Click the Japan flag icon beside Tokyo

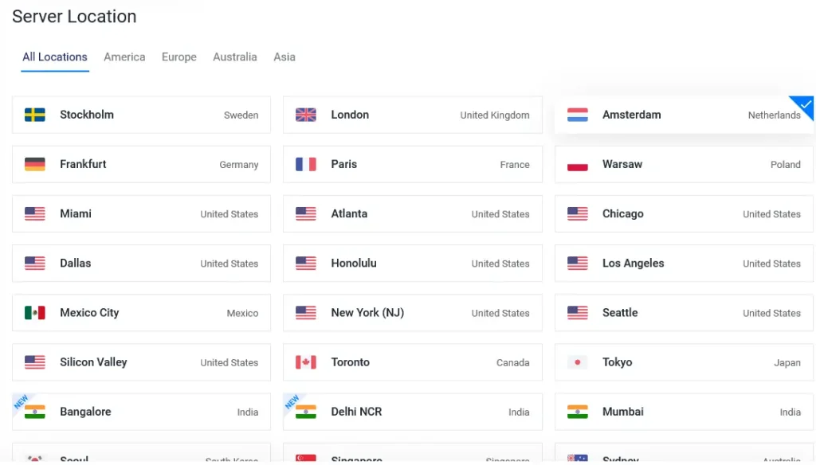pos(577,362)
